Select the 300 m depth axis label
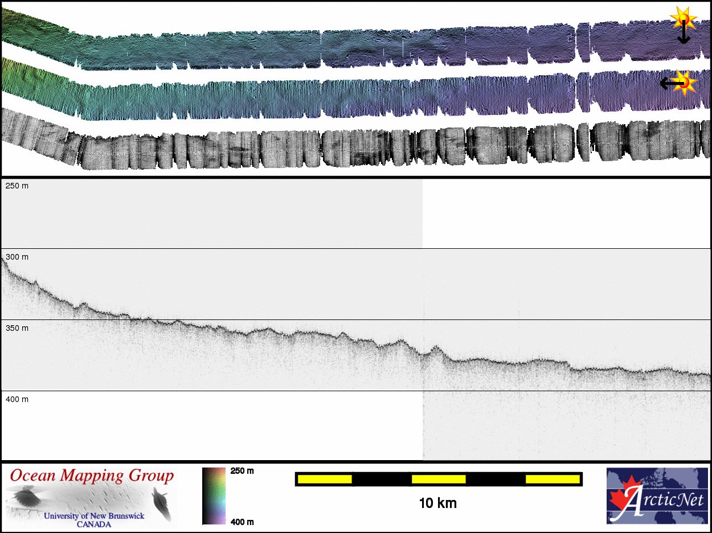Screen dimensions: 712x533 point(17,257)
